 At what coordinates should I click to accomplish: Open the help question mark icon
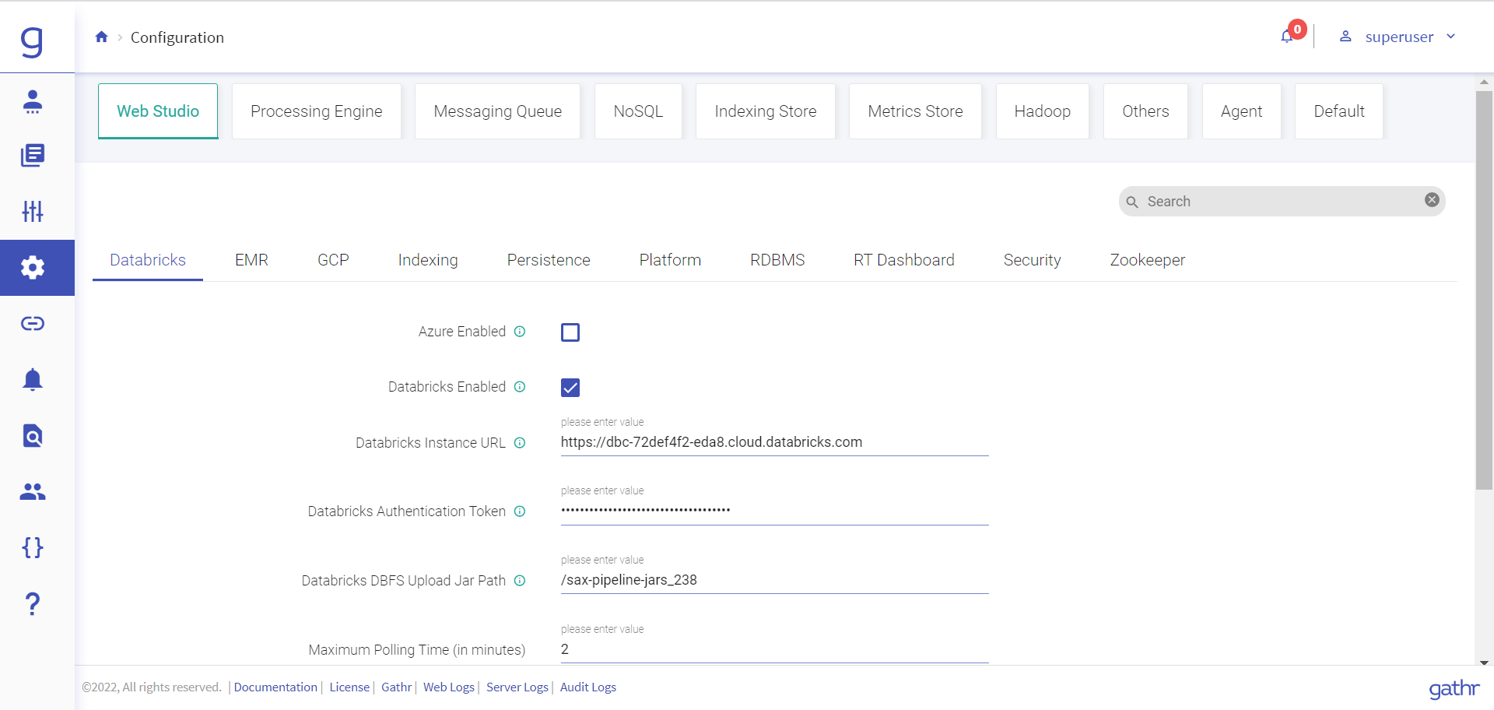tap(33, 603)
